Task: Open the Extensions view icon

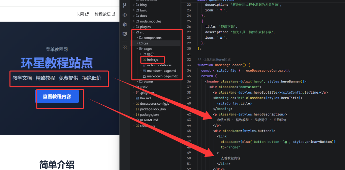Action: tap(125, 47)
